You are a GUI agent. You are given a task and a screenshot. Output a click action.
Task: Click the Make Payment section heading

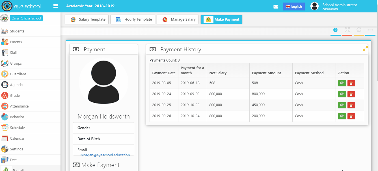click(x=96, y=165)
